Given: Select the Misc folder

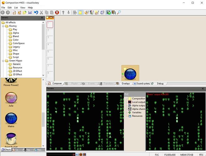Looking at the screenshot, I should tap(15, 50).
